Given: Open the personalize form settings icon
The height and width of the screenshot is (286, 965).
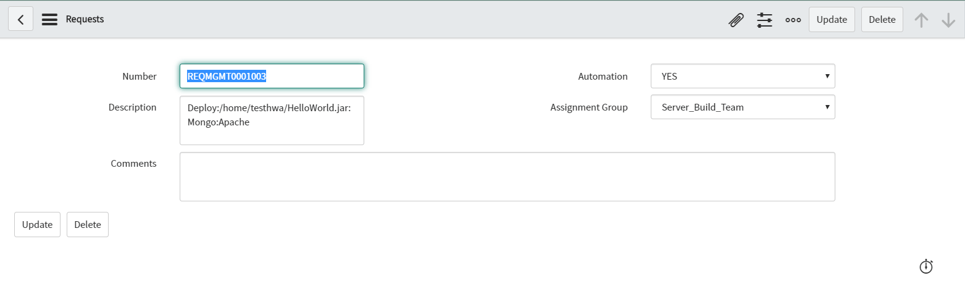Looking at the screenshot, I should [764, 20].
